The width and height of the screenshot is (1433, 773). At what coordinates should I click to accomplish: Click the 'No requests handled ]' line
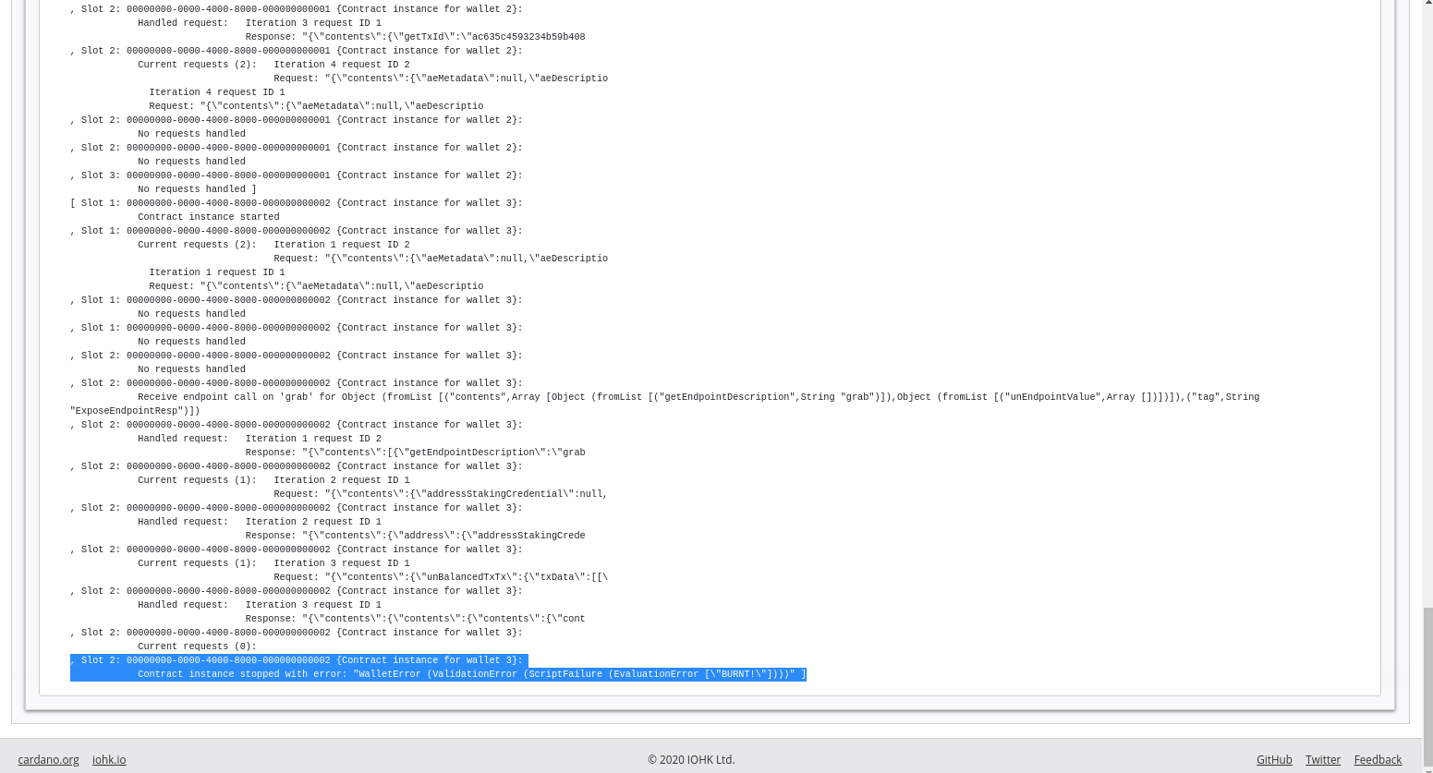197,189
